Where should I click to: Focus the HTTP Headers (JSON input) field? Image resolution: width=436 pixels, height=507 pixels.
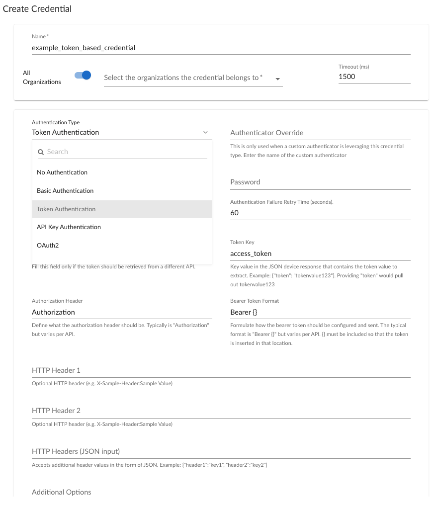click(221, 451)
